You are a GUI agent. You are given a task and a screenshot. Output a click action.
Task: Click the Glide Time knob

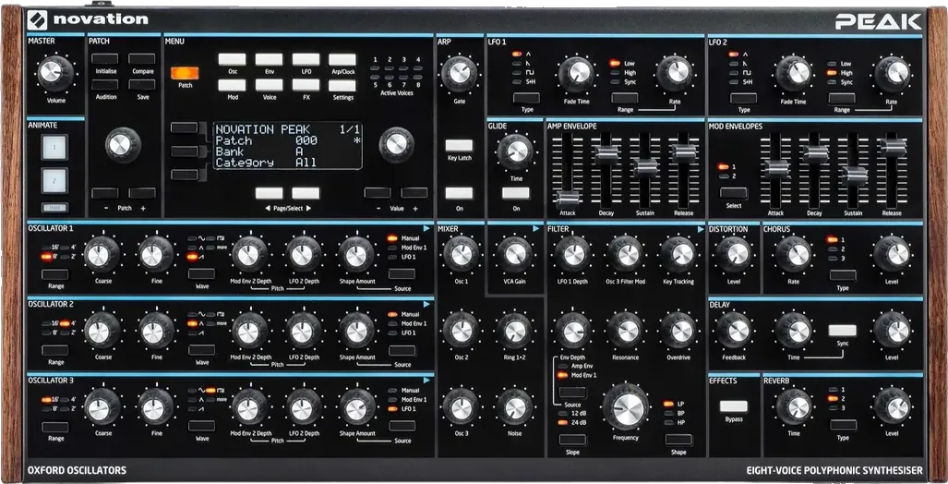(x=516, y=150)
